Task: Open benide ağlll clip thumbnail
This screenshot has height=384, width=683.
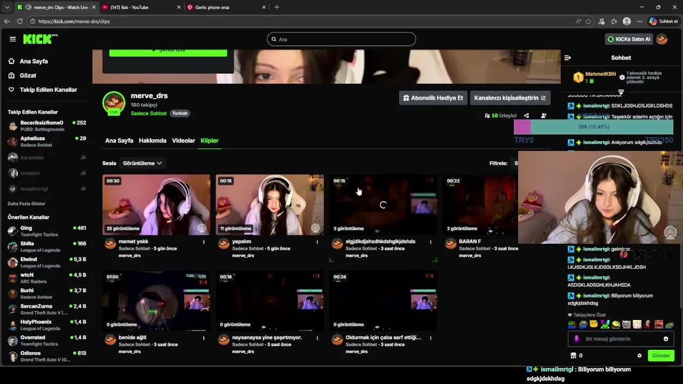Action: point(156,301)
